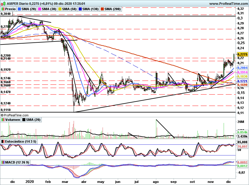The height and width of the screenshot is (185, 249).
Task: Click the MACD value tag 0.0092
Action: (x=242, y=162)
